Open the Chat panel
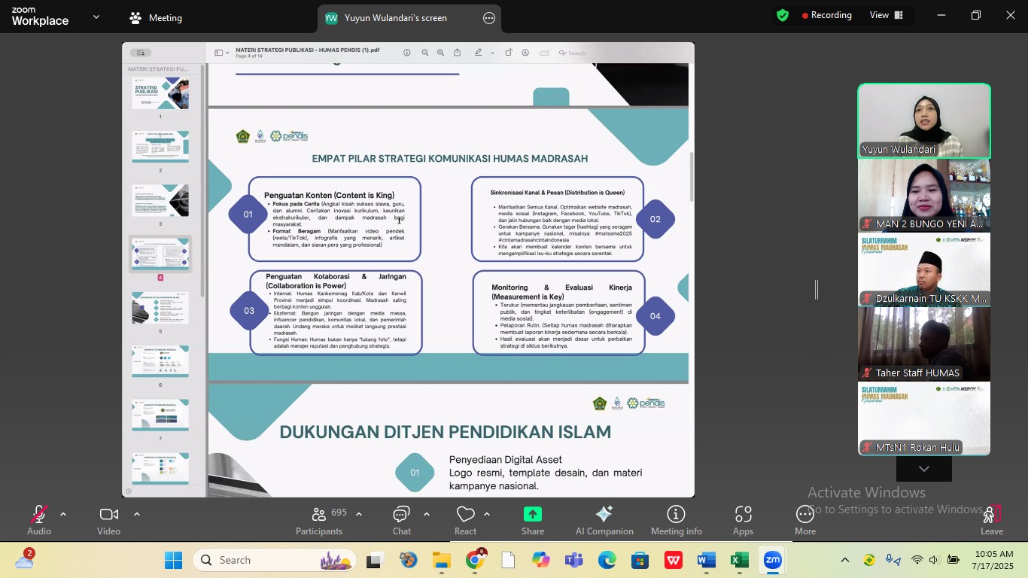The height and width of the screenshot is (578, 1028). 401,519
